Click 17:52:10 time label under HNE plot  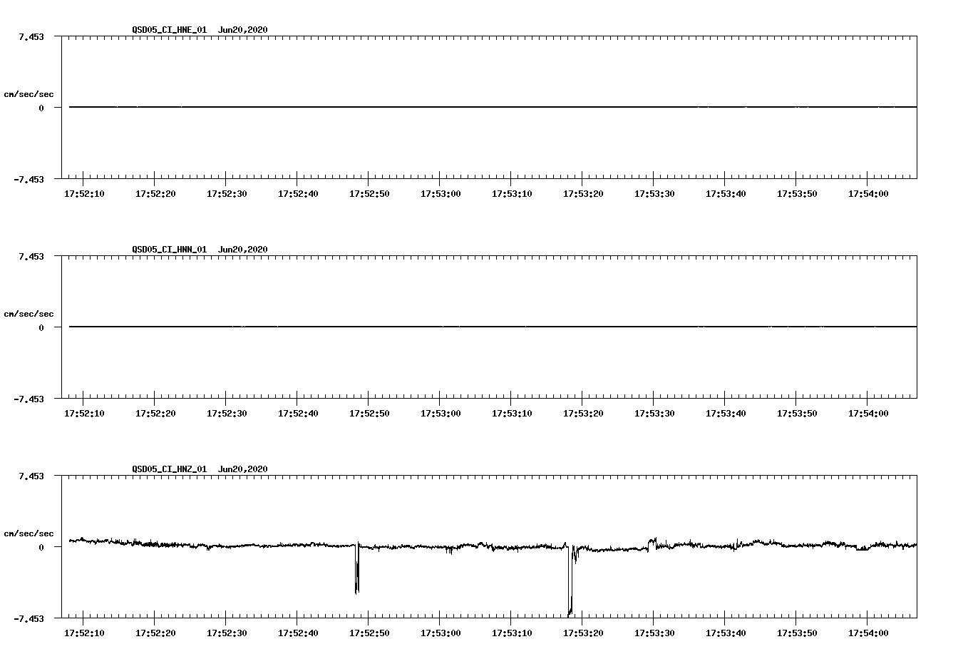click(84, 193)
